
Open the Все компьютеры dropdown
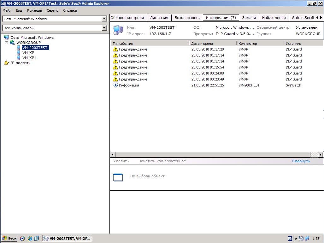click(x=104, y=28)
